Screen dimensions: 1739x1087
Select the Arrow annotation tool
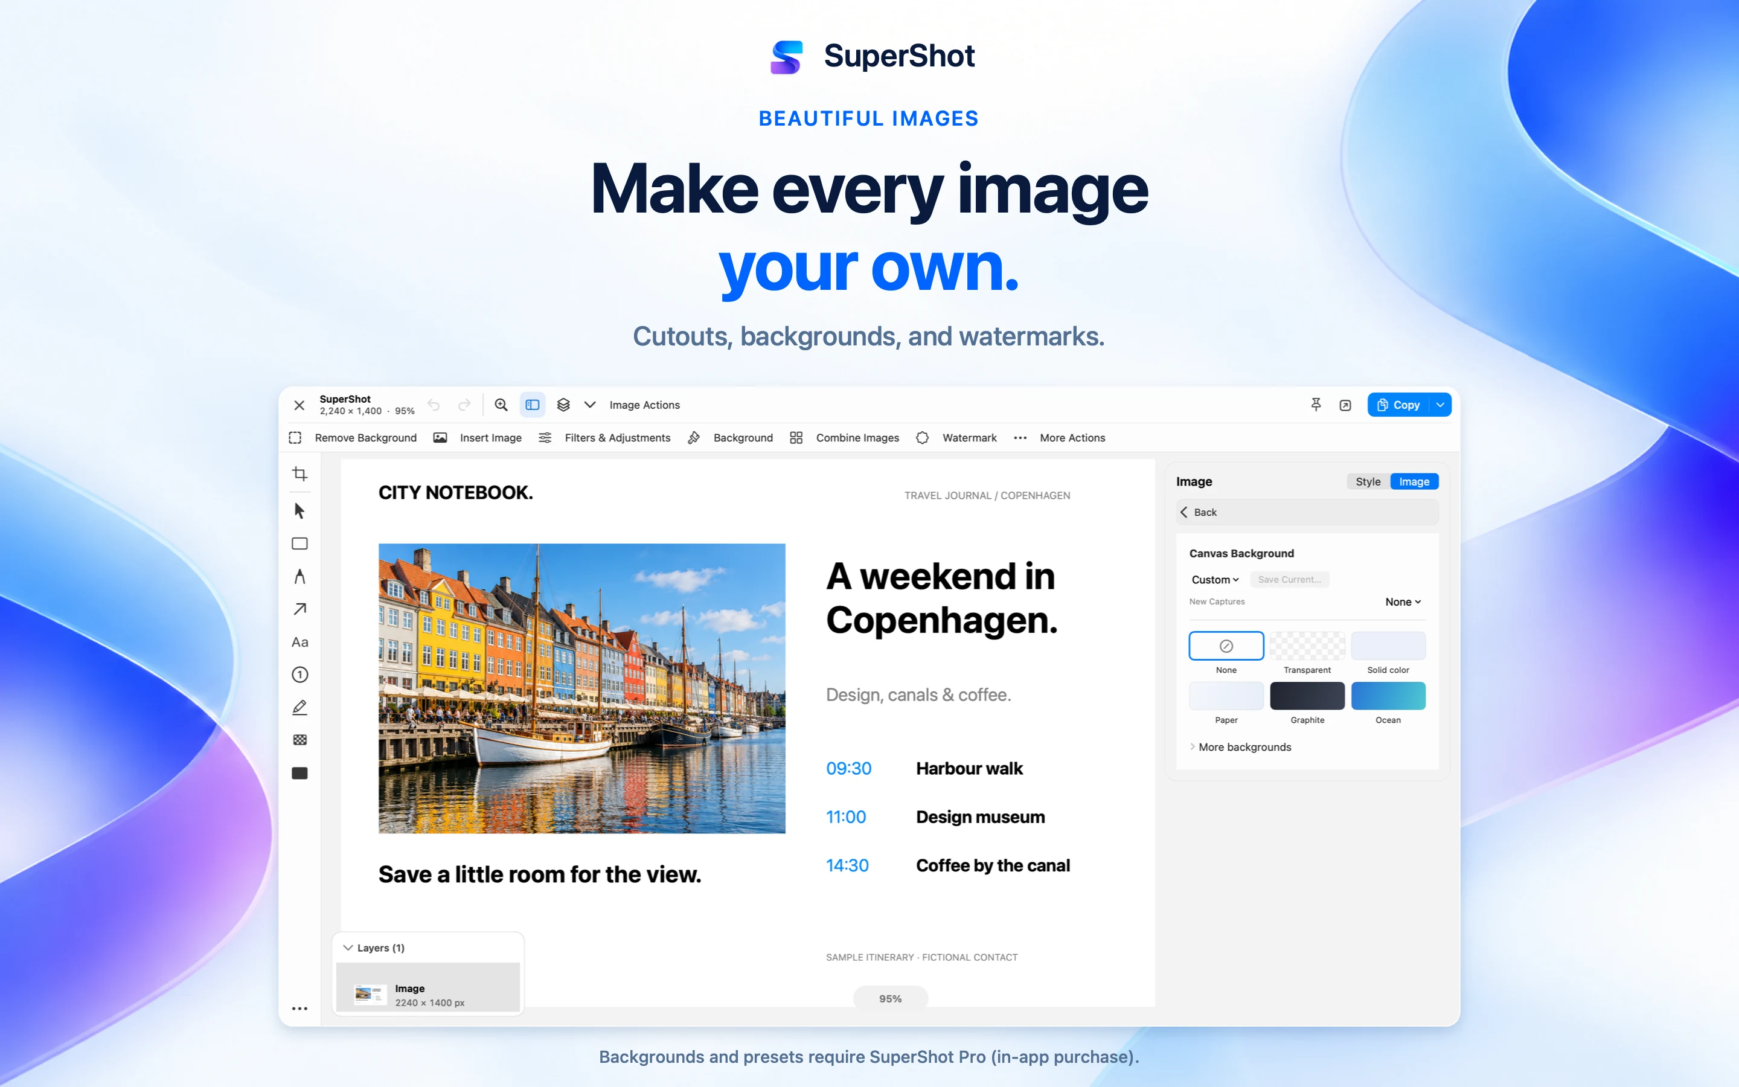click(299, 609)
